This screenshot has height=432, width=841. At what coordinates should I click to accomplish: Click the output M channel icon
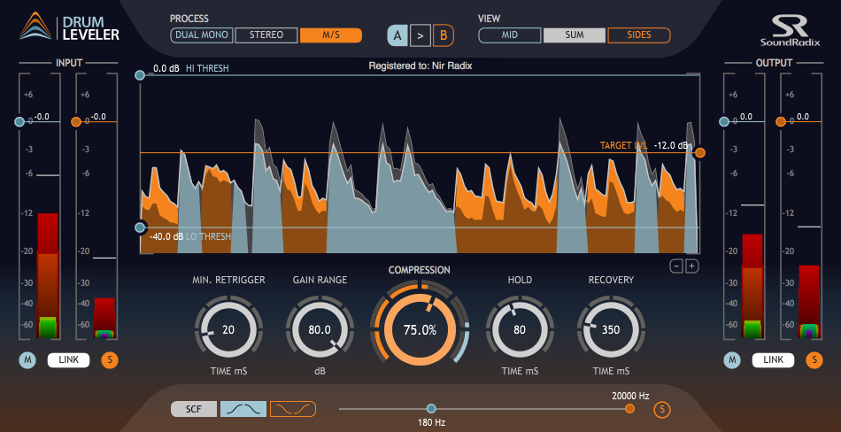[x=731, y=359]
